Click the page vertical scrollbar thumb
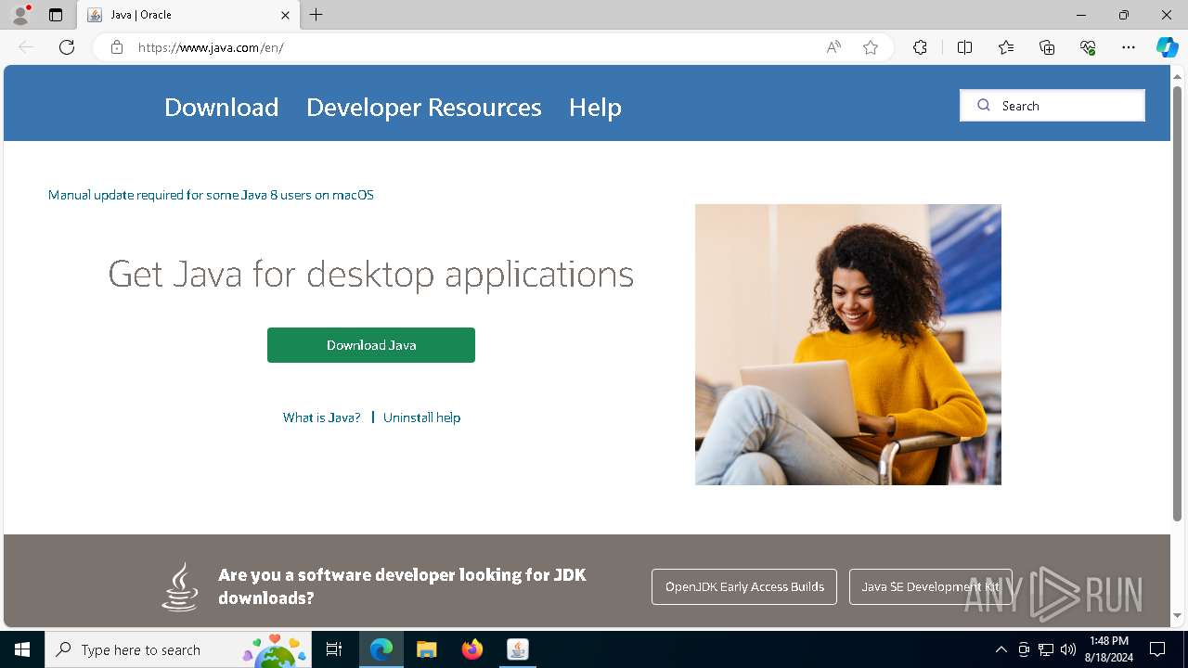Viewport: 1188px width, 668px height. click(x=1177, y=302)
